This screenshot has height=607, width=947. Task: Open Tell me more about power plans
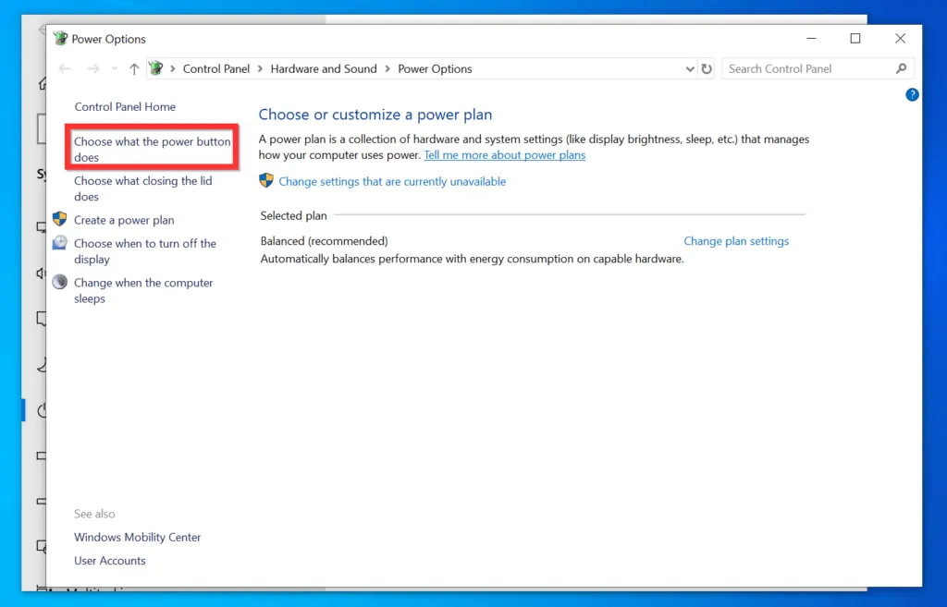[x=504, y=155]
